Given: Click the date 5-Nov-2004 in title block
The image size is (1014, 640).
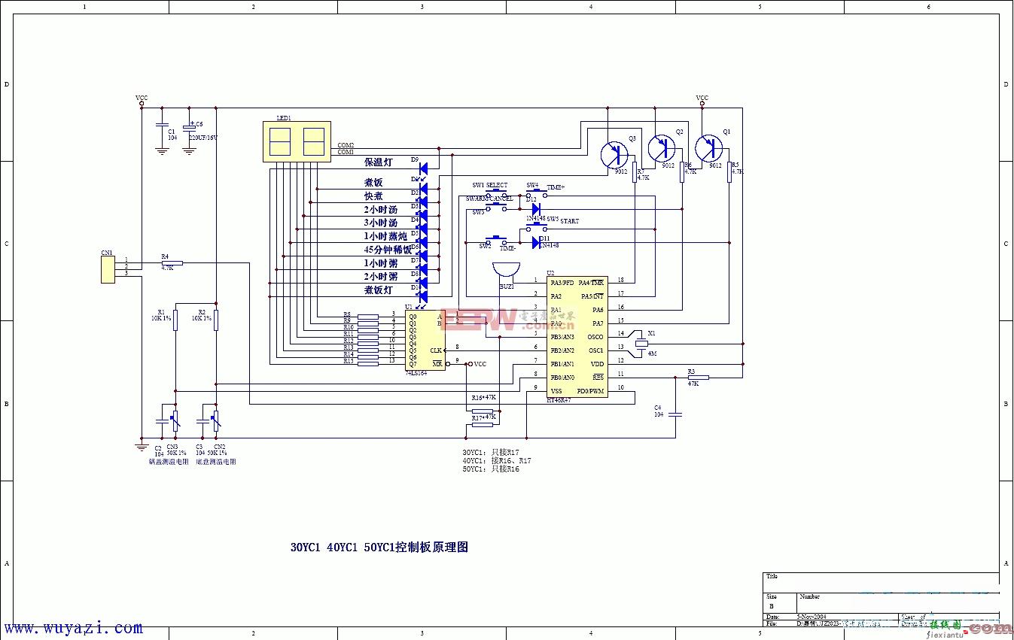Looking at the screenshot, I should click(812, 616).
